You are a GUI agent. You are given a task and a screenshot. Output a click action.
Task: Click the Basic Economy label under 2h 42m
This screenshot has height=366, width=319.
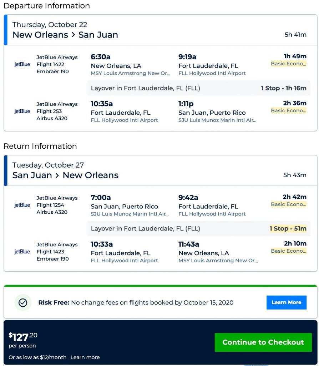coord(288,204)
